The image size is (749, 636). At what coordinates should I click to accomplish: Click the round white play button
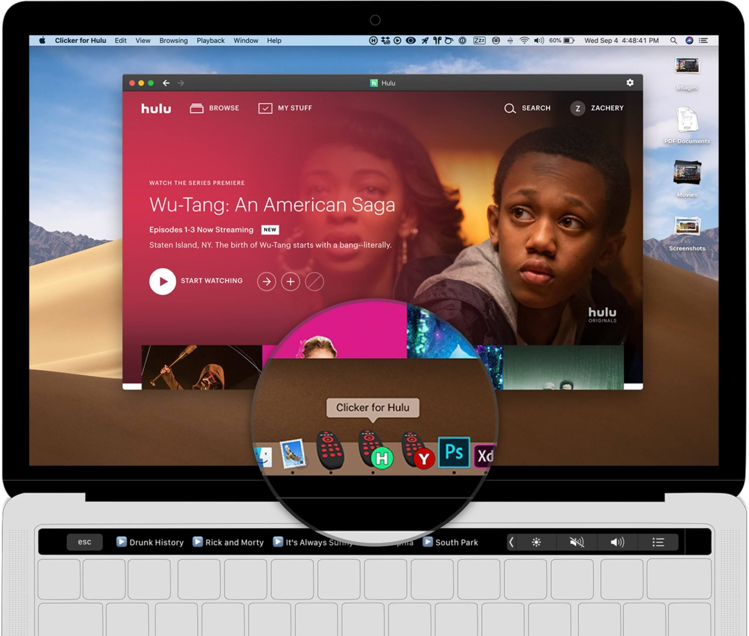coord(163,282)
